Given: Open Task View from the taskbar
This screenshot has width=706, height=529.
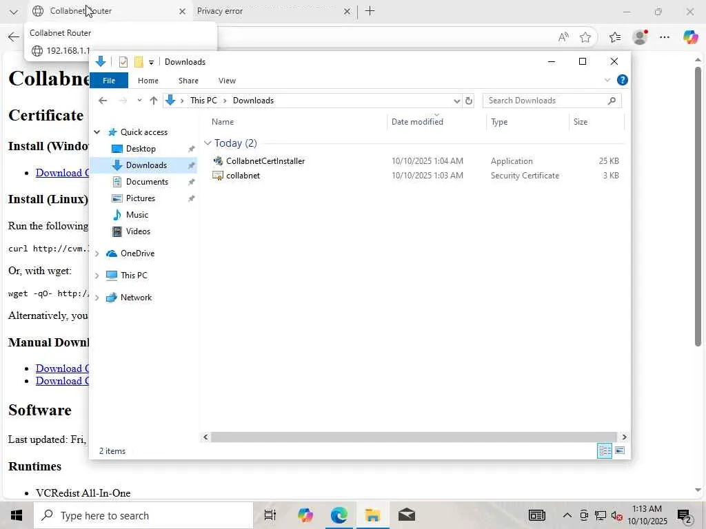Looking at the screenshot, I should tap(270, 515).
